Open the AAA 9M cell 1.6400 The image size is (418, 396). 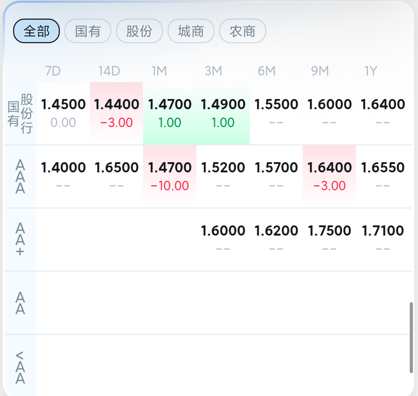click(329, 177)
